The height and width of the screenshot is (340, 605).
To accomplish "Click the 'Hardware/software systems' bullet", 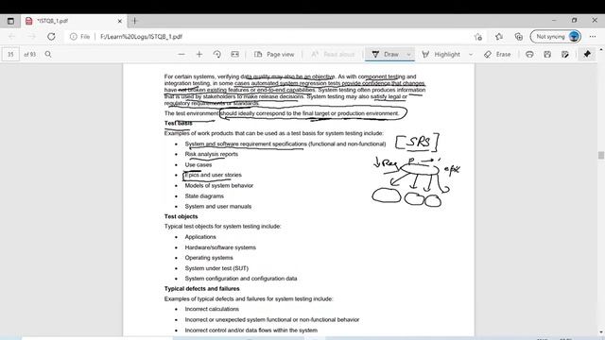I will tap(220, 247).
